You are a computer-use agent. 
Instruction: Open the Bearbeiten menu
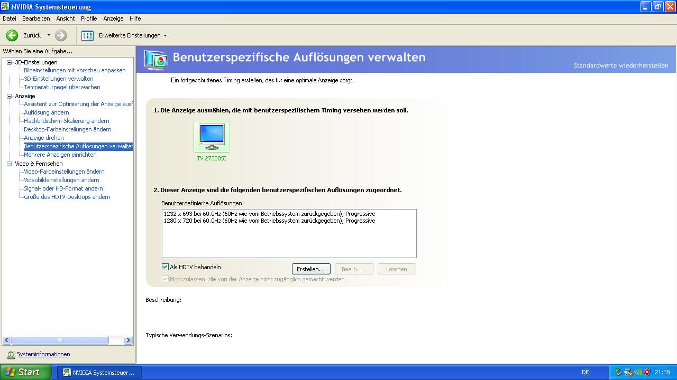tap(36, 18)
